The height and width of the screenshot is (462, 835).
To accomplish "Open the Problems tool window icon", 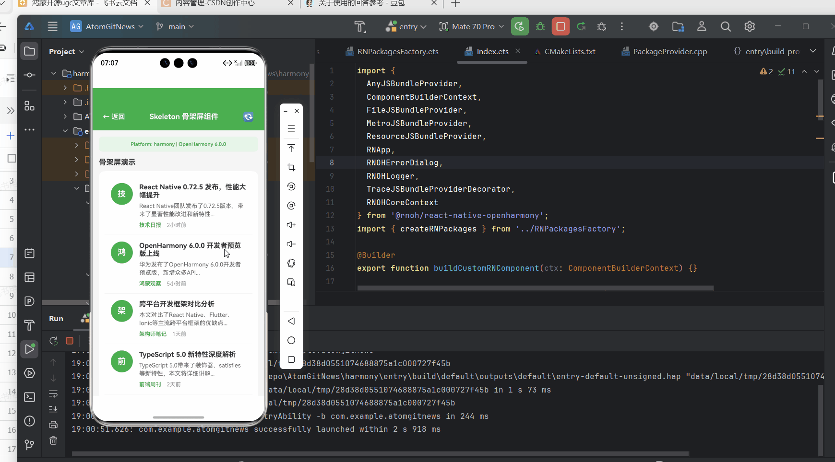I will (x=30, y=421).
